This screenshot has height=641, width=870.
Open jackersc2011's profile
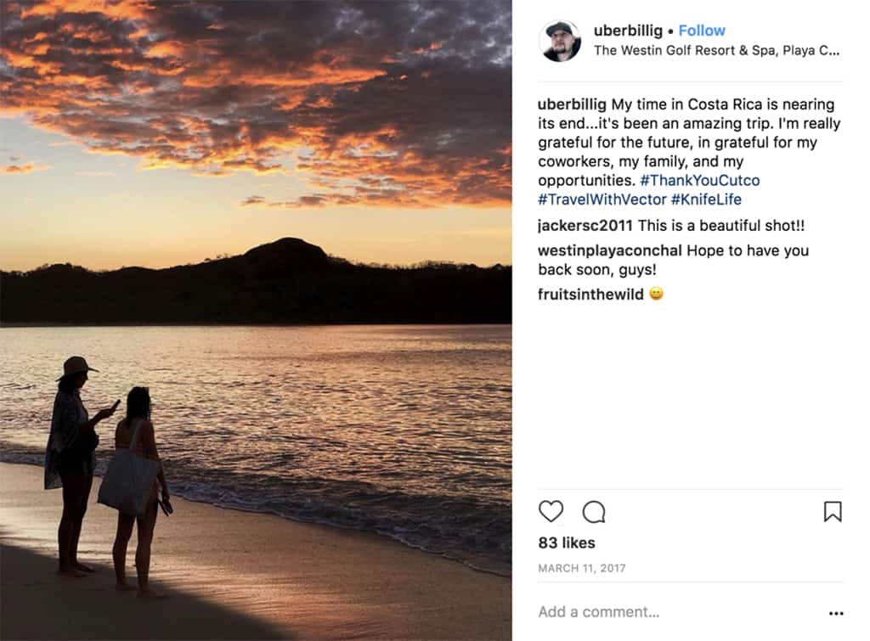coord(583,225)
